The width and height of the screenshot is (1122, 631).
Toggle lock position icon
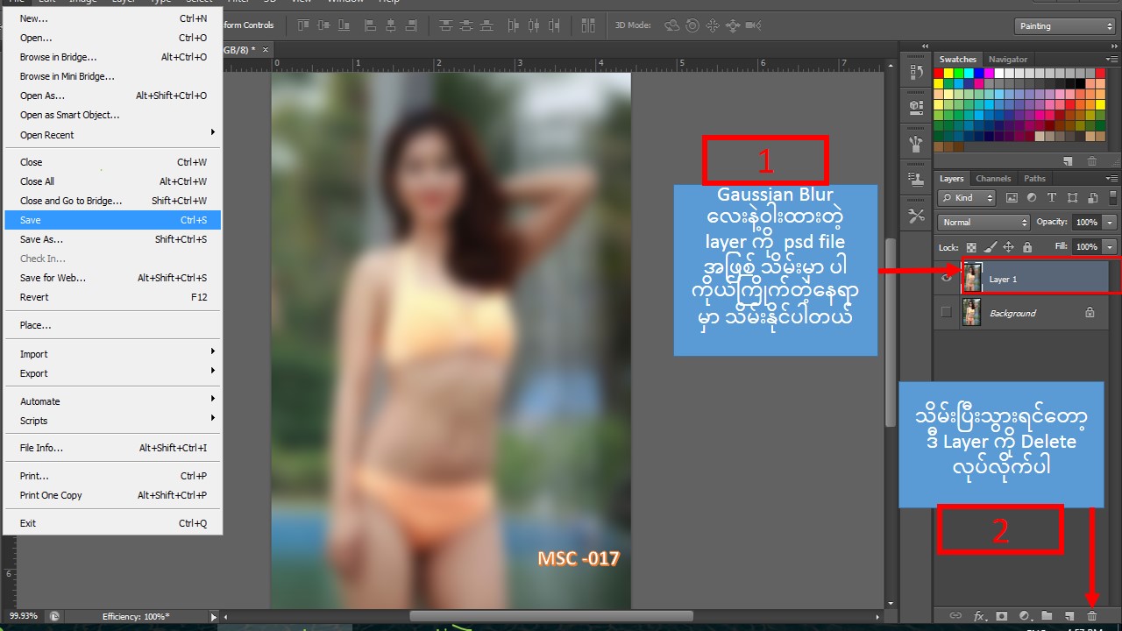(x=1008, y=247)
